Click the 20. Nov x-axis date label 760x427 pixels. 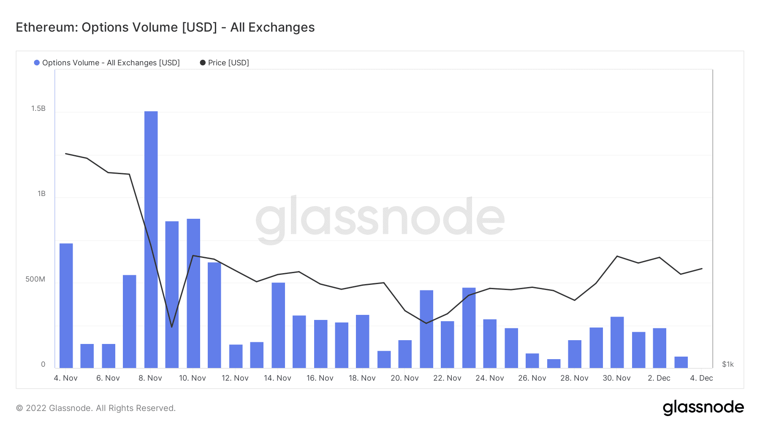(404, 378)
